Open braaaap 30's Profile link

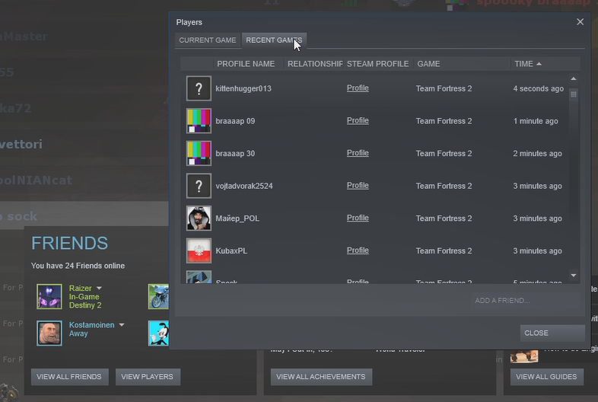358,153
